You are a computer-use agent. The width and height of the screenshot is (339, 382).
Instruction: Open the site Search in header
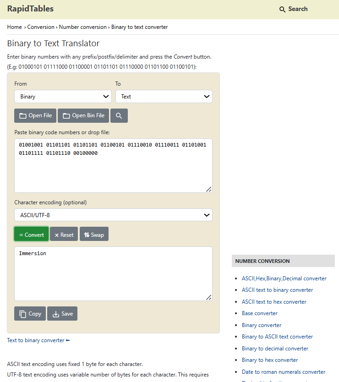(x=293, y=9)
